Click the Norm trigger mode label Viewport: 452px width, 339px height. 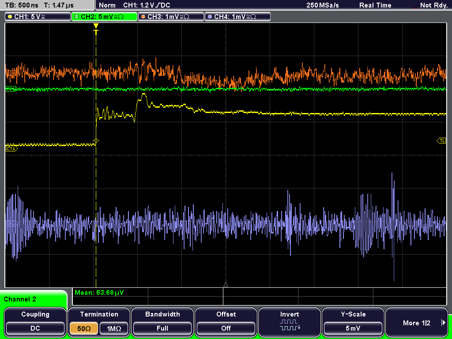(107, 5)
